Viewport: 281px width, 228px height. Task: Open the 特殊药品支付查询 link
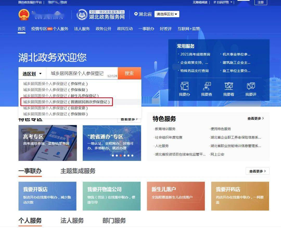pos(194,71)
